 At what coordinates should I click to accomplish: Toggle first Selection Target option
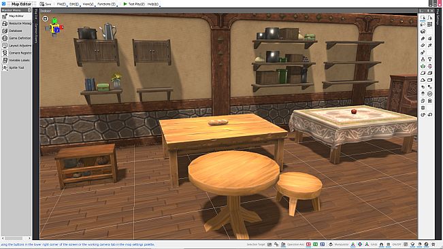[269, 244]
